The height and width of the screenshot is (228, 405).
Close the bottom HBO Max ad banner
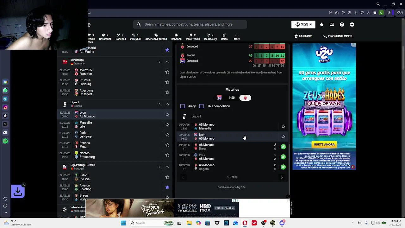coord(288,197)
